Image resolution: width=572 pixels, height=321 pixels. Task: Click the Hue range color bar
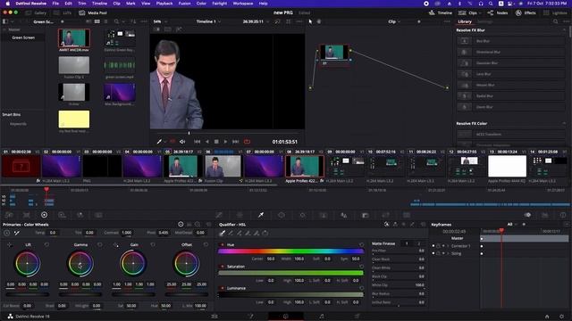(290, 251)
